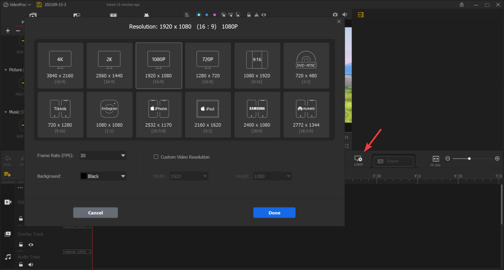Choose the DVD-NTSC 720 x 480 preset
The height and width of the screenshot is (270, 504).
coord(306,65)
